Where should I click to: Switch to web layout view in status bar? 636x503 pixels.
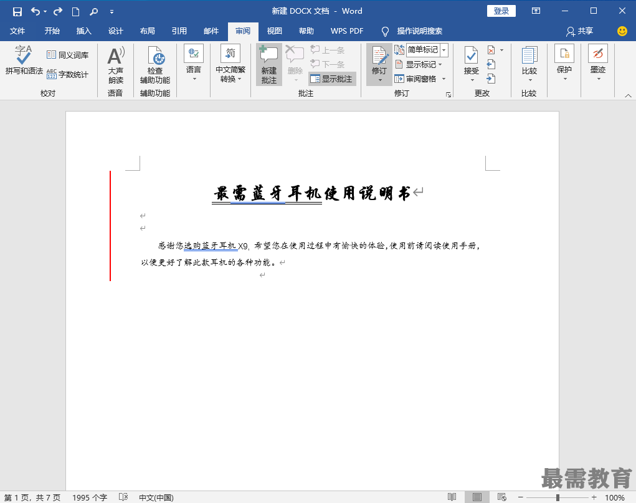point(501,497)
